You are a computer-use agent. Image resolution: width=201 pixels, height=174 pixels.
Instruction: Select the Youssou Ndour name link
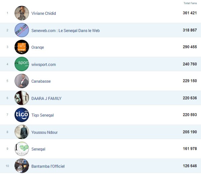click(x=45, y=132)
